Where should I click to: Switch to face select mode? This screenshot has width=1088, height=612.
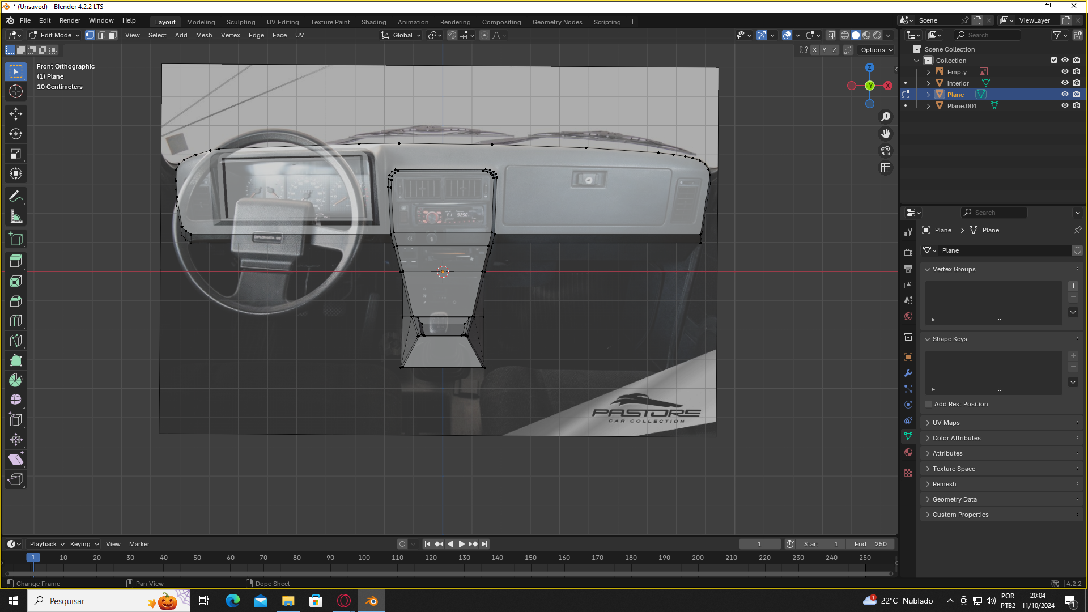(x=112, y=35)
